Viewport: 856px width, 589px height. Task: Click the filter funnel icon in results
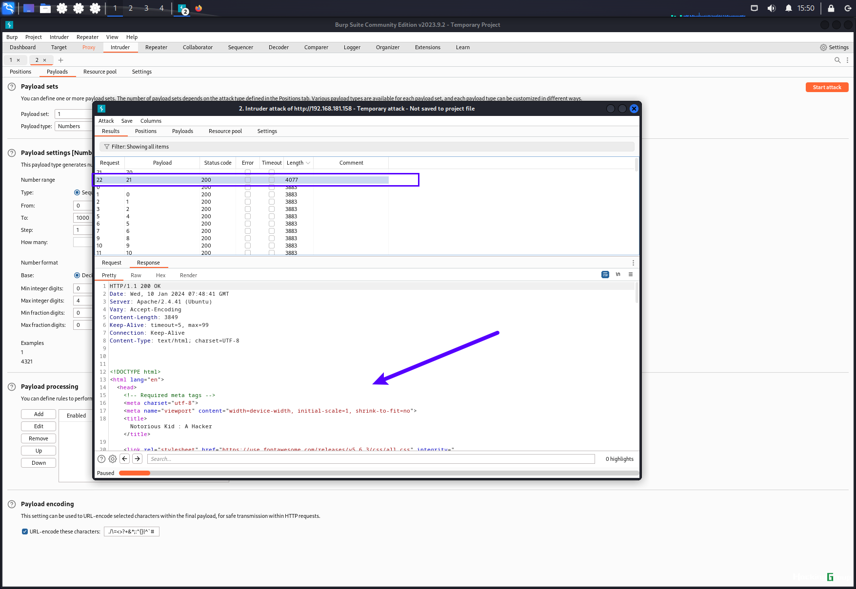pos(107,147)
